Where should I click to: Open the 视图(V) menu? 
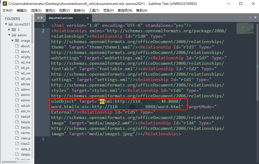65,11
